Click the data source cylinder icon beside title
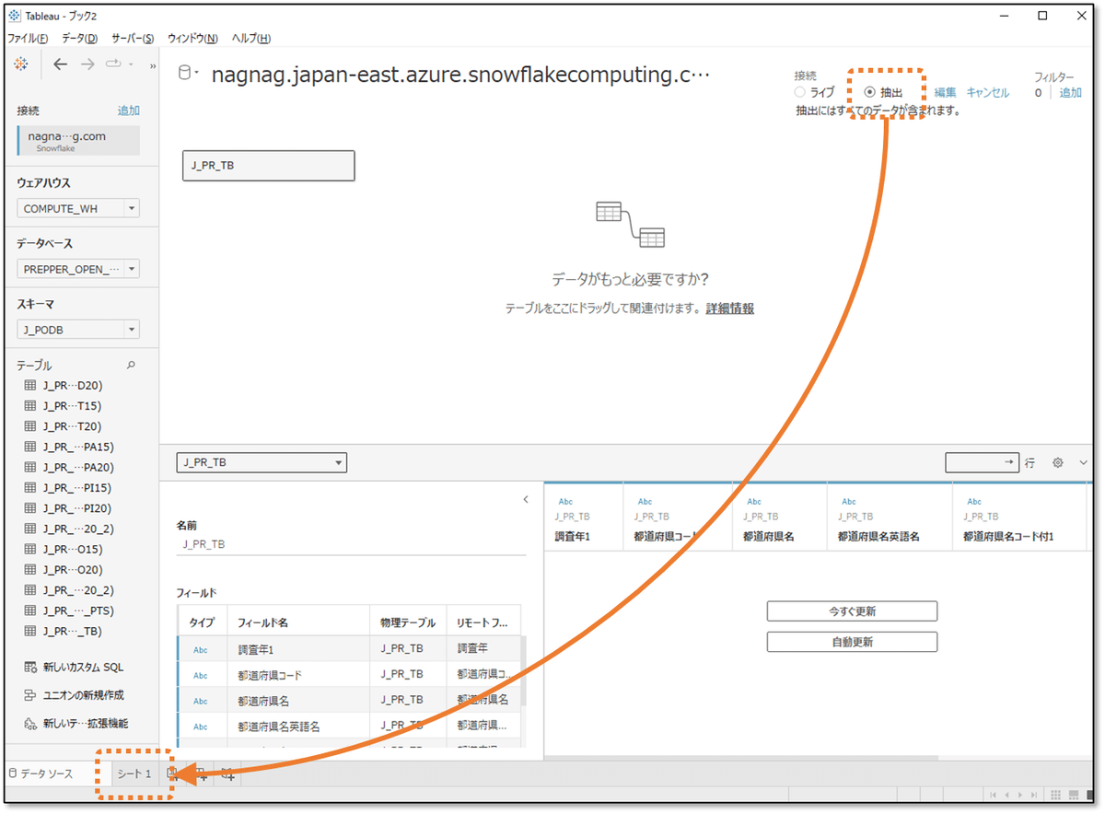This screenshot has width=1105, height=814. [183, 73]
